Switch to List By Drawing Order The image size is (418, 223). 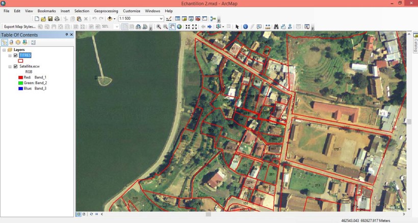5,42
